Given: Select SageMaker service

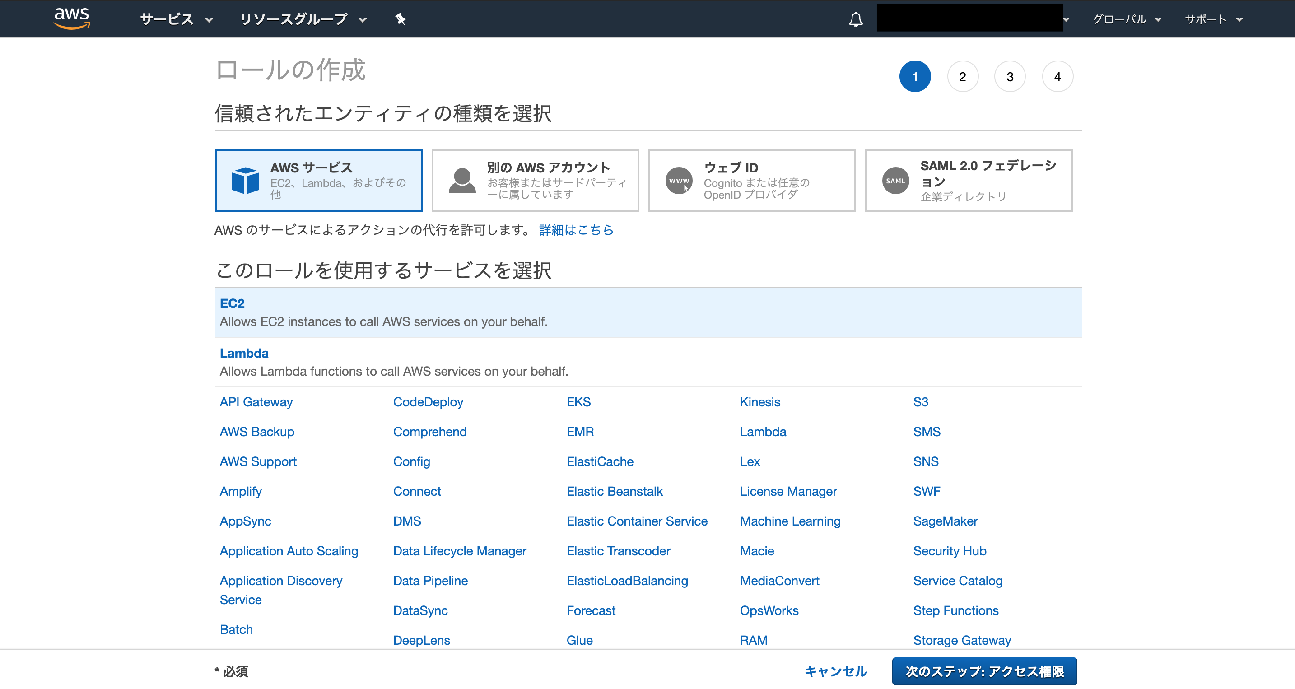Looking at the screenshot, I should (945, 521).
